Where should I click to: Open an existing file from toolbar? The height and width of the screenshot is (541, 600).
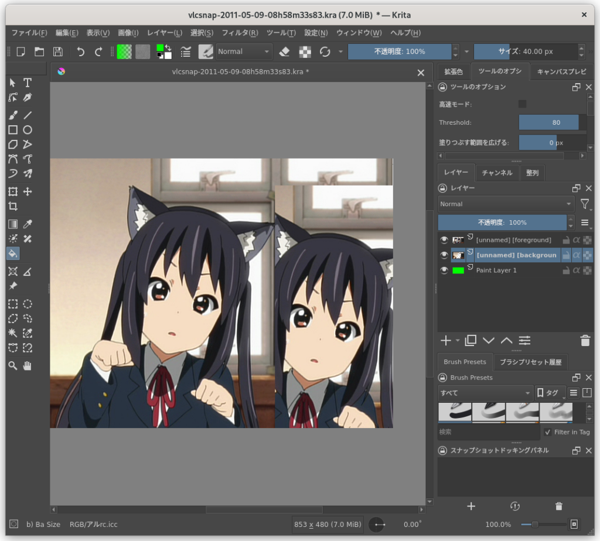[x=39, y=52]
